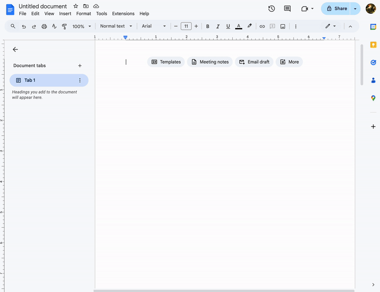Click the Meeting notes chip

[209, 62]
